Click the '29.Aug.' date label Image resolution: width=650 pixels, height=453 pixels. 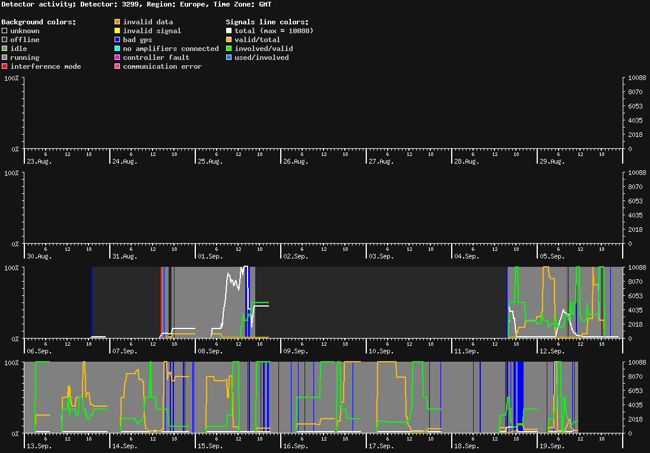(552, 161)
